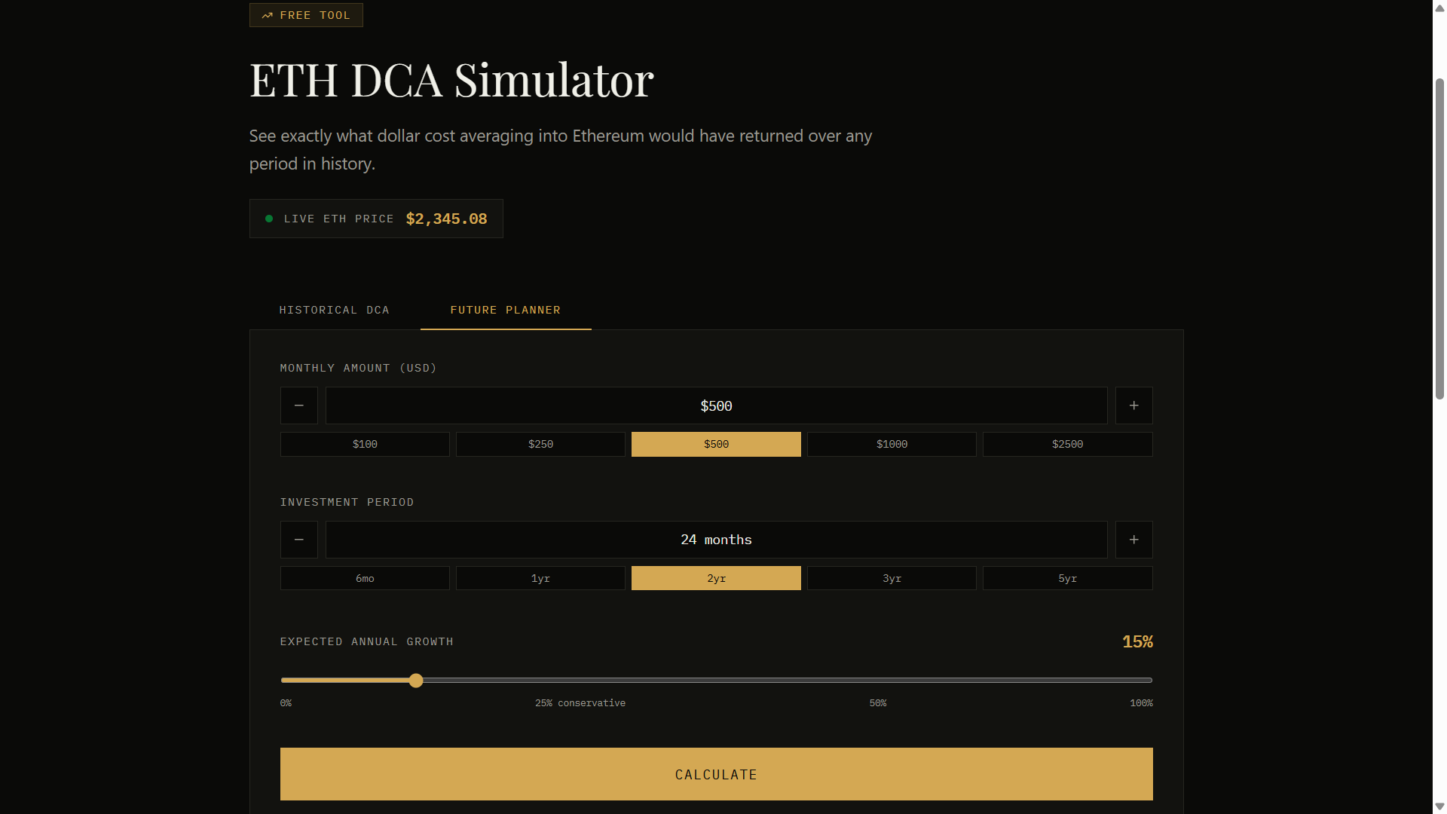Click the minus stepper for investment period

tap(298, 540)
